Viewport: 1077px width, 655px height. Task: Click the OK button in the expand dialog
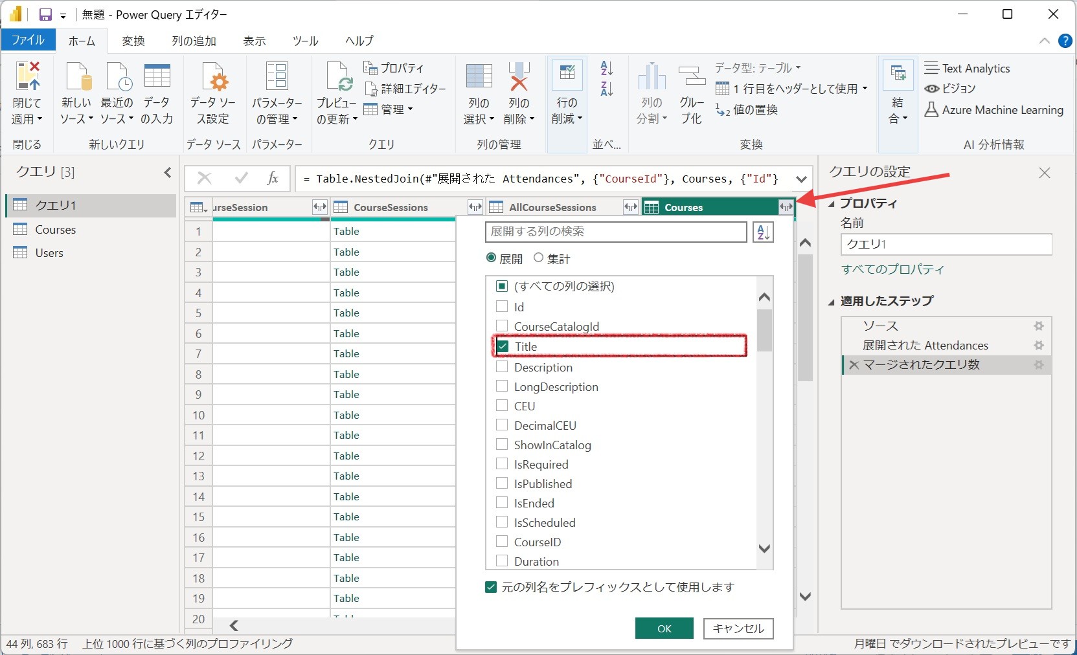663,628
